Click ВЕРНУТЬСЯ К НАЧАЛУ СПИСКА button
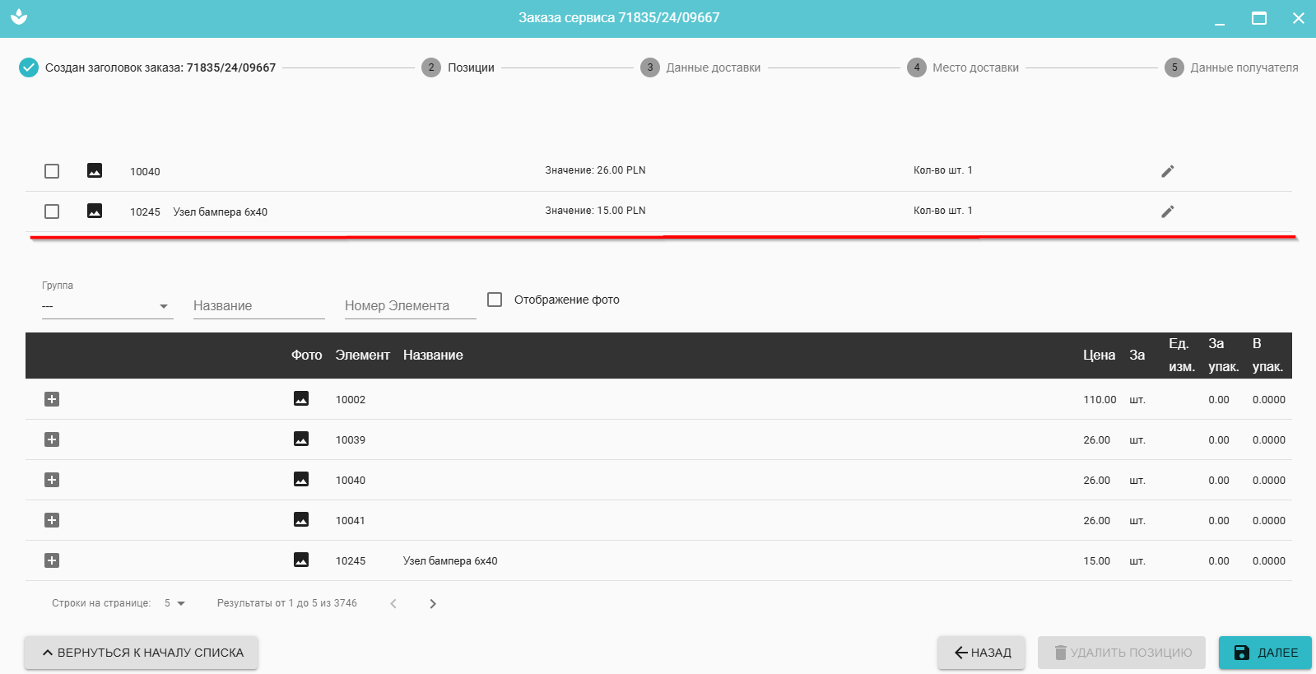 click(x=142, y=653)
